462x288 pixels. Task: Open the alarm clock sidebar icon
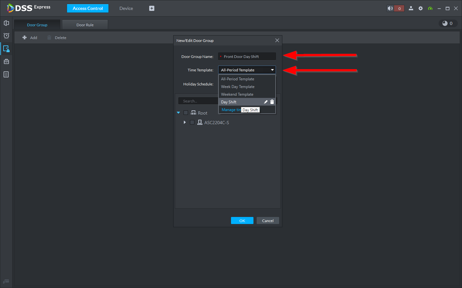pos(6,36)
